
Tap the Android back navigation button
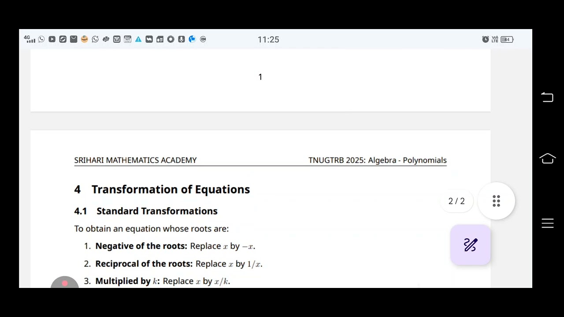click(x=547, y=97)
